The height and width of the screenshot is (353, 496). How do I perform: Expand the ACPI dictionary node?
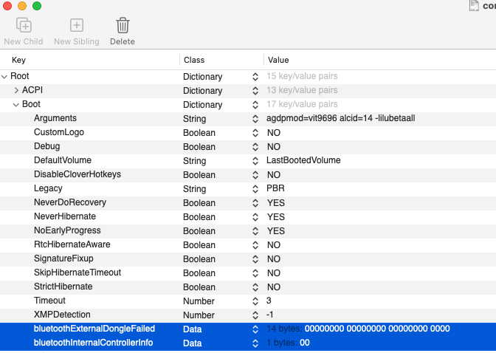pyautogui.click(x=16, y=91)
